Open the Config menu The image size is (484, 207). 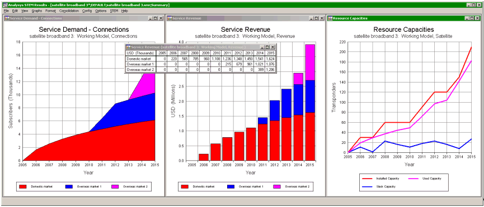point(87,11)
